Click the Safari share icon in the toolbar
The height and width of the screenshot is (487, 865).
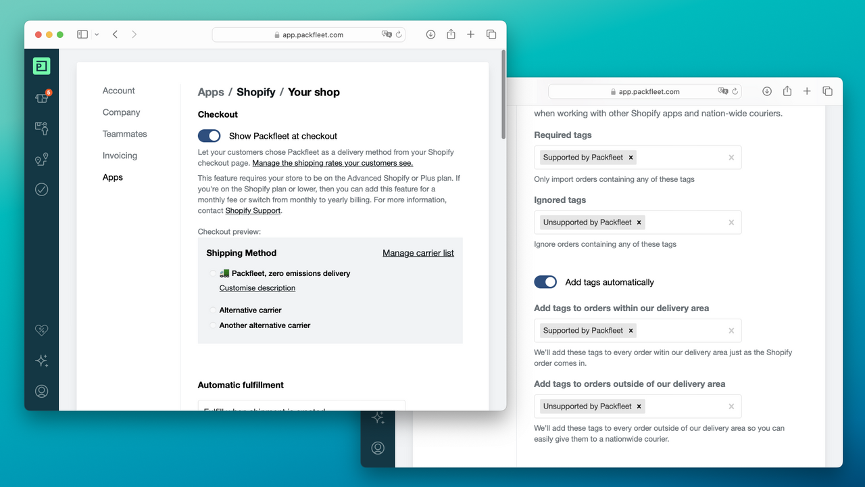point(451,34)
